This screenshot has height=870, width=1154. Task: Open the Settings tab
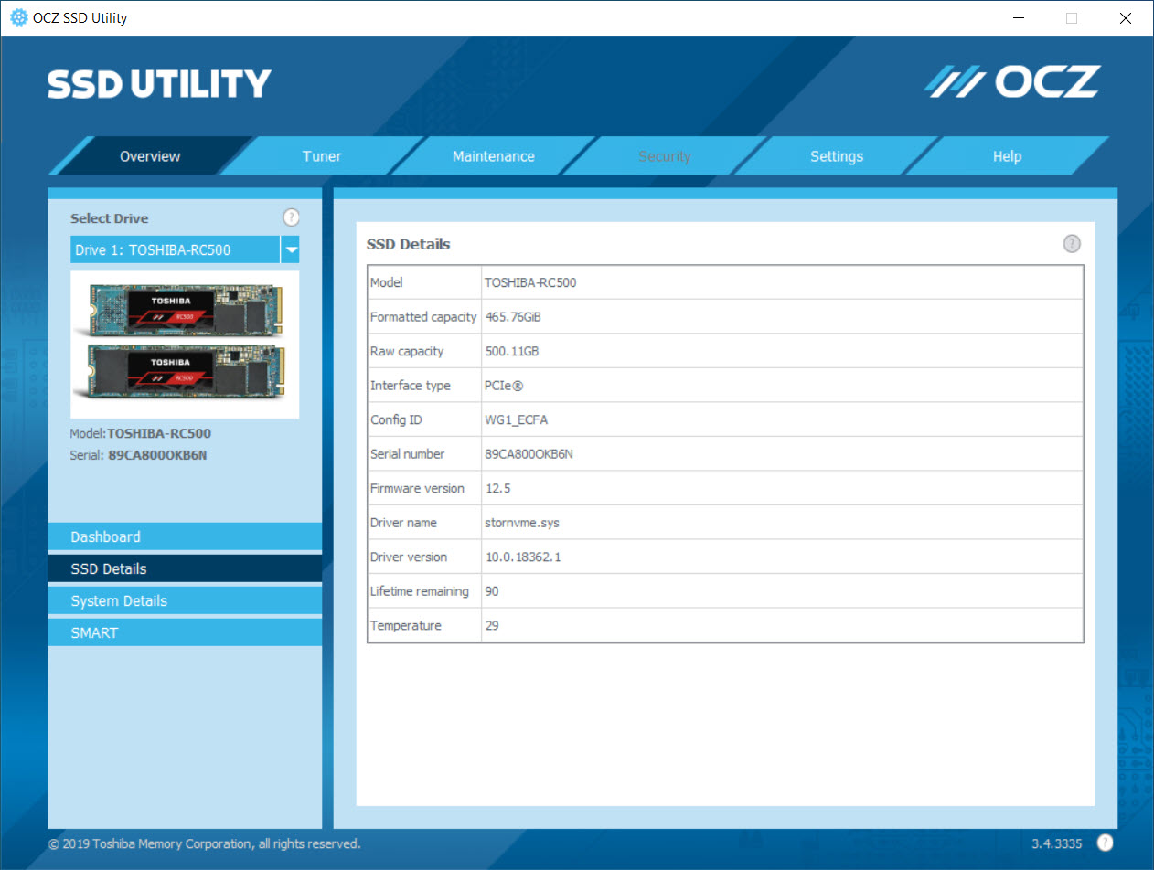coord(837,156)
